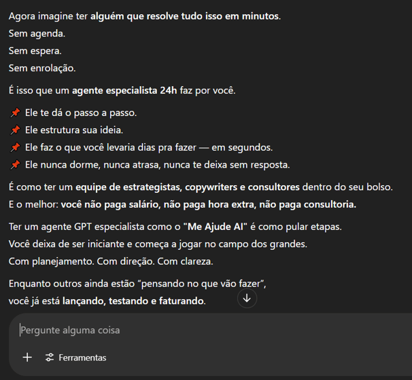Click the bold 'você não paga salário' sentence
The width and height of the screenshot is (412, 380).
(209, 204)
